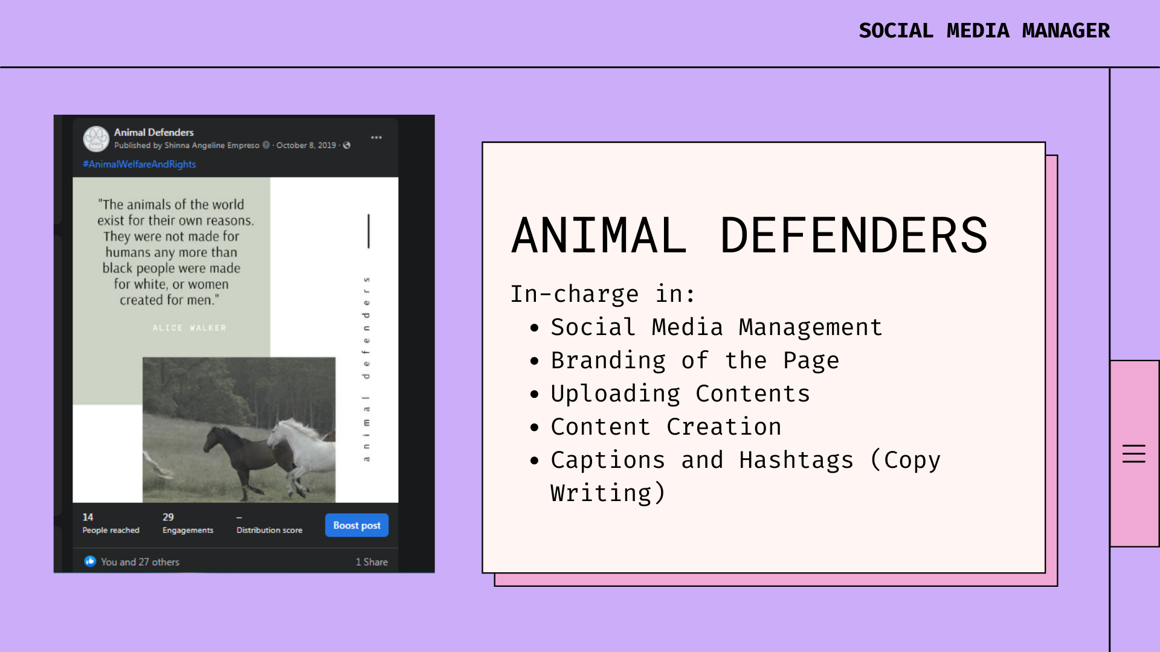Click the October 8, 2019 post date
This screenshot has width=1160, height=652.
tap(306, 145)
